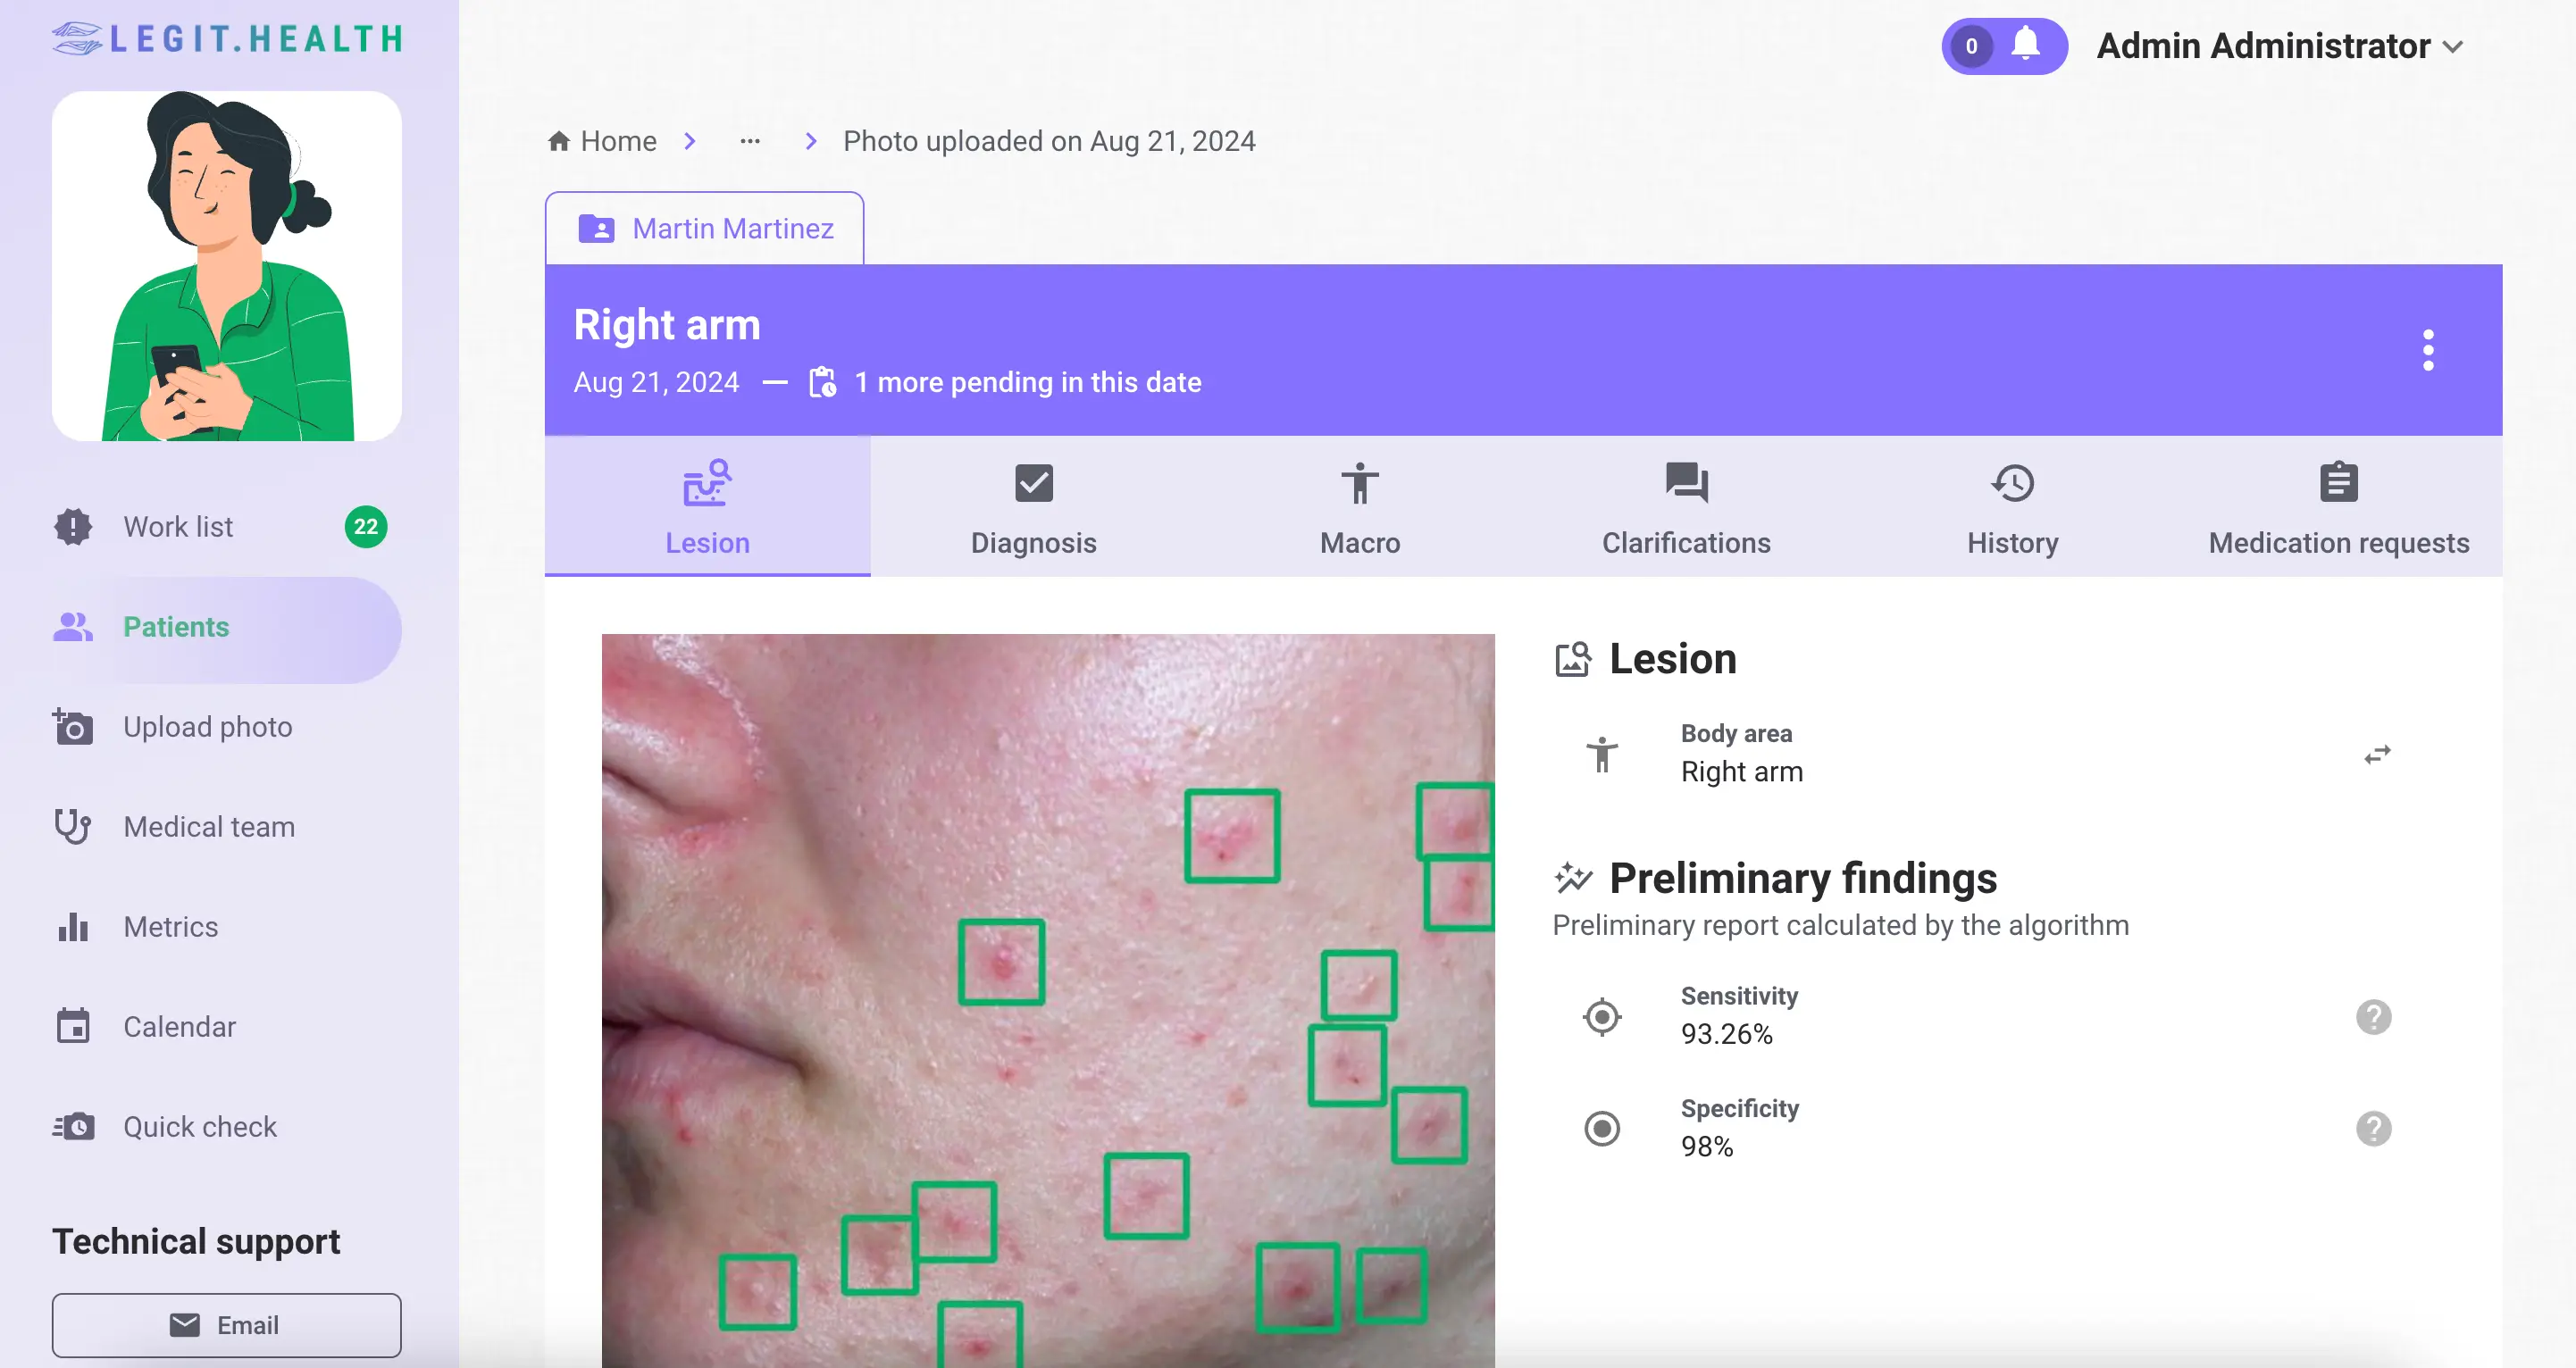Screen dimensions: 2576x1368
Task: Open the three-dot menu on Right arm header
Action: point(2428,350)
